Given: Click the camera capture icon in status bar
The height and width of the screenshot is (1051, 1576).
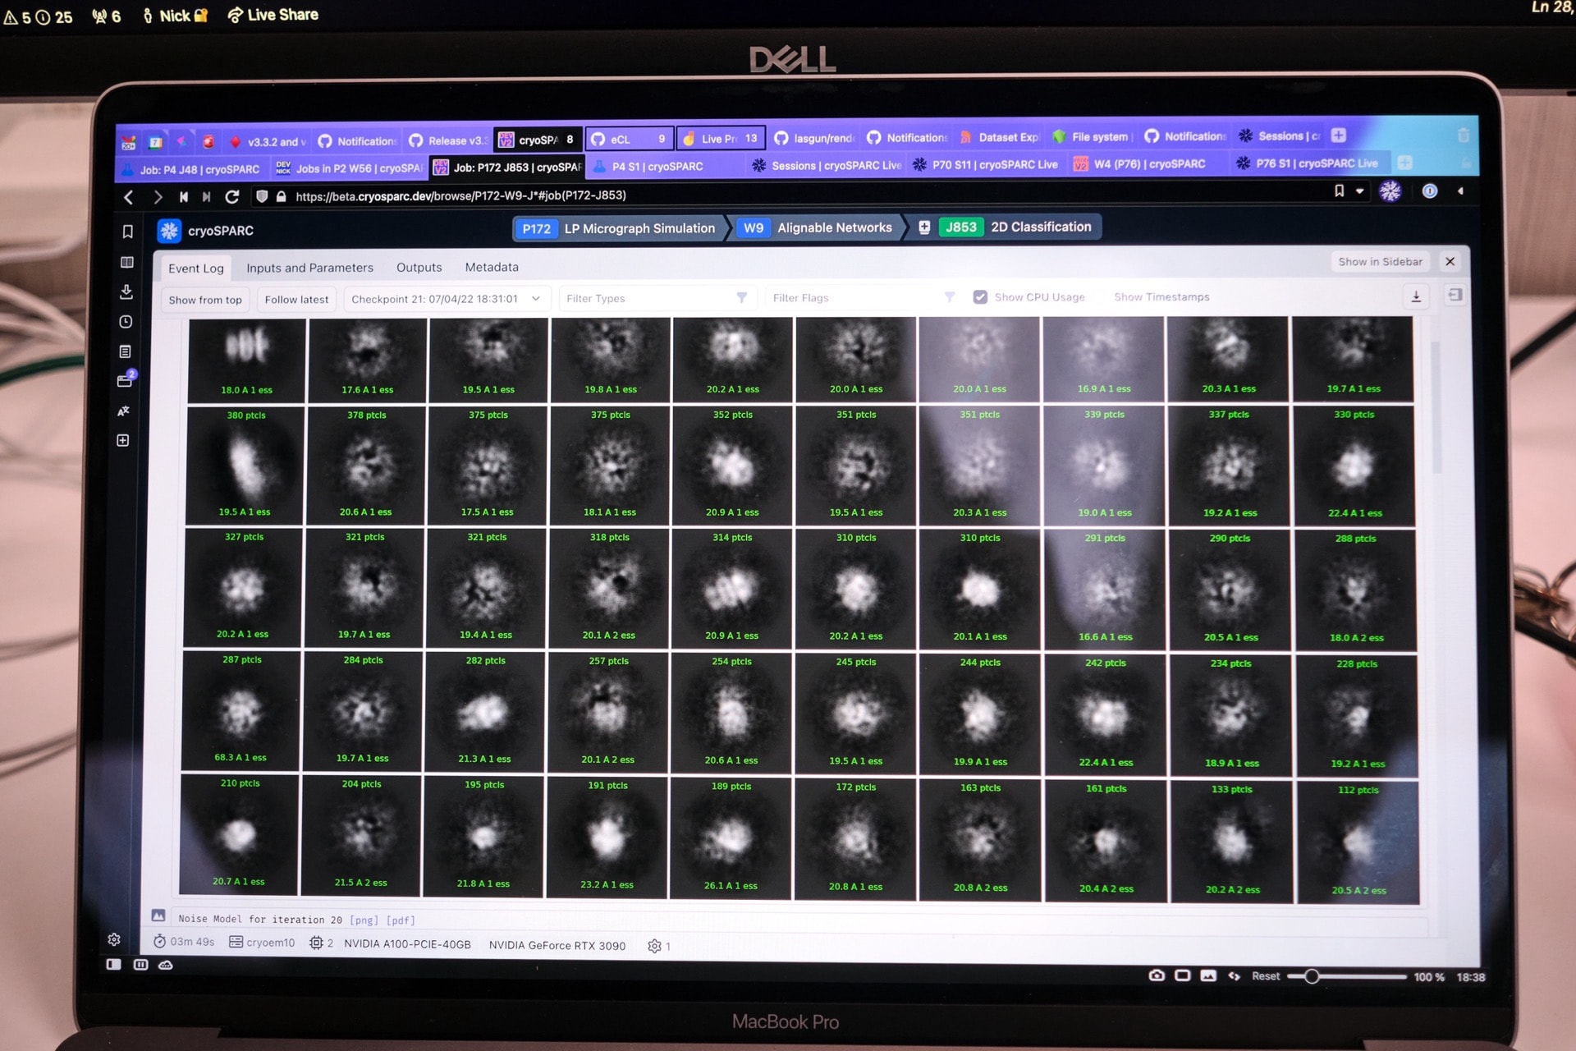Looking at the screenshot, I should tap(1157, 975).
